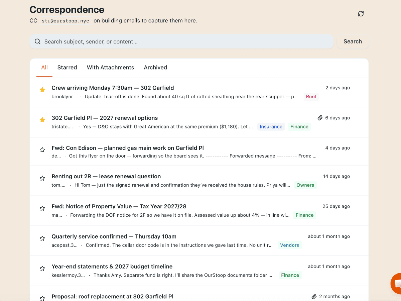Star the Con Edison gas main email

[x=42, y=150]
